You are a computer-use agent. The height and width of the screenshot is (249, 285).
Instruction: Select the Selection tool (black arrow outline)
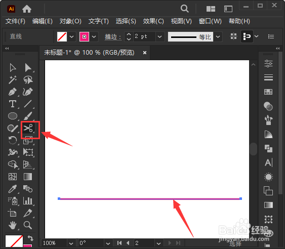pos(13,68)
